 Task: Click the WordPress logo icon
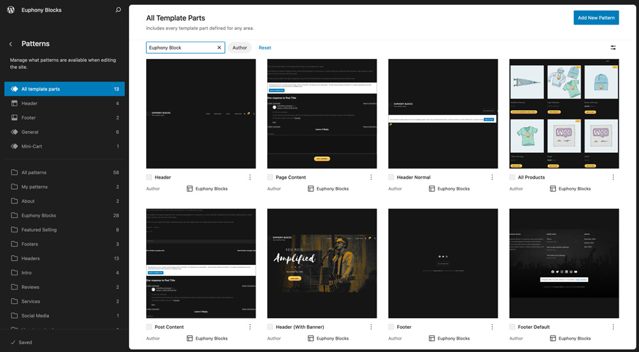11,10
